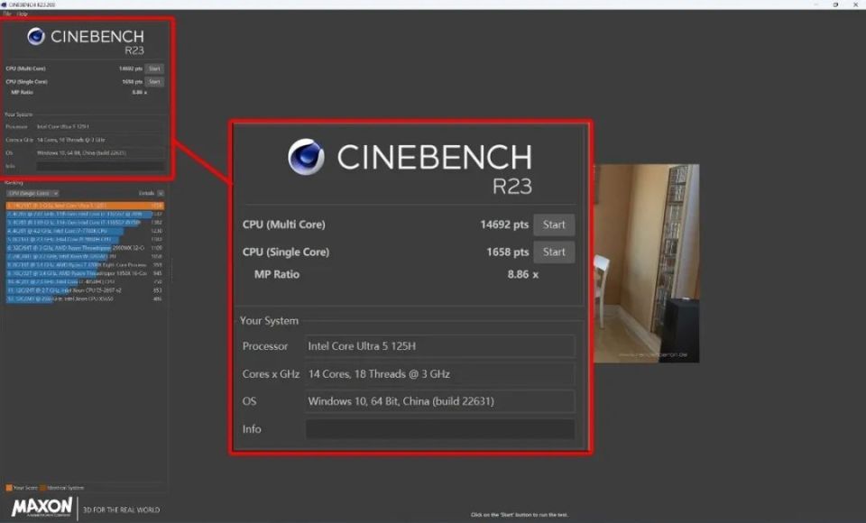Start CPU Single Core test in original sidebar
The image size is (866, 523).
point(154,82)
